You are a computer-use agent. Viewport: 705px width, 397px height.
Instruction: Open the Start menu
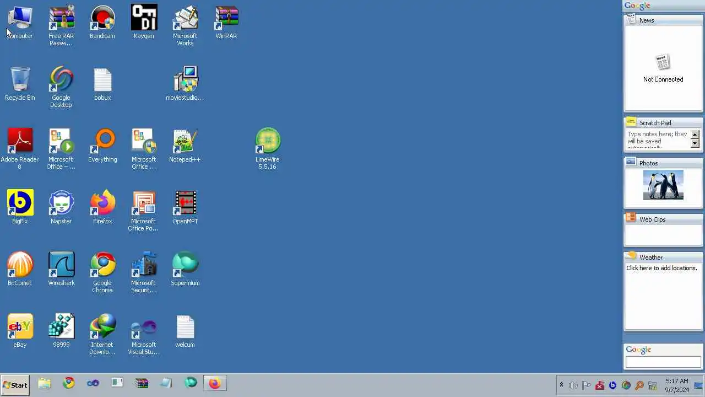pyautogui.click(x=15, y=385)
